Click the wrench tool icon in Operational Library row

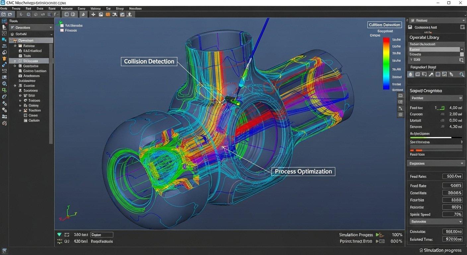[431, 74]
